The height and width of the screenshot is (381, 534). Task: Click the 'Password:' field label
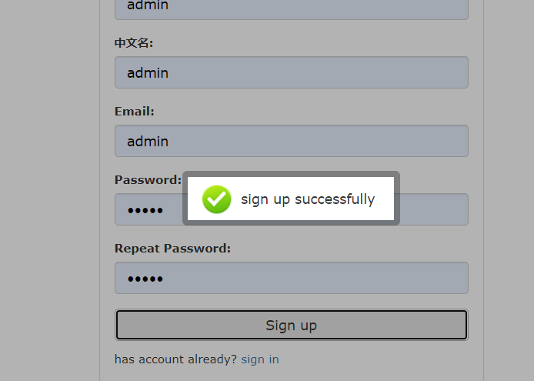coord(148,180)
